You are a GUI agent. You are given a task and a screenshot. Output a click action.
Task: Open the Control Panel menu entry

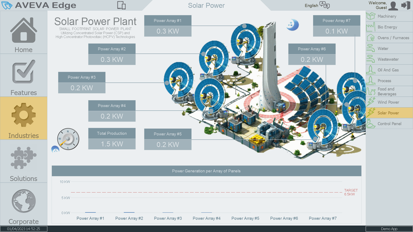point(389,124)
